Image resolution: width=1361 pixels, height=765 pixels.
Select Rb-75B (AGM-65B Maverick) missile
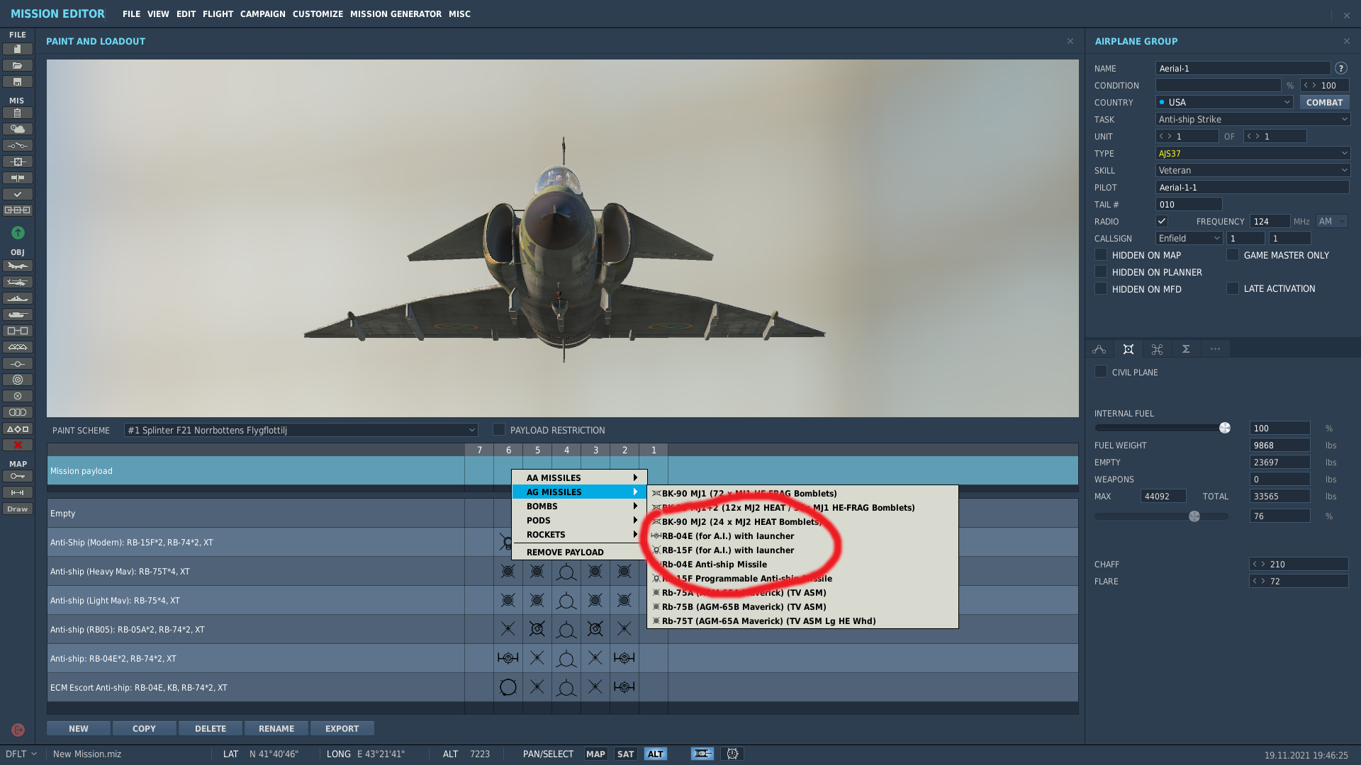coord(802,606)
